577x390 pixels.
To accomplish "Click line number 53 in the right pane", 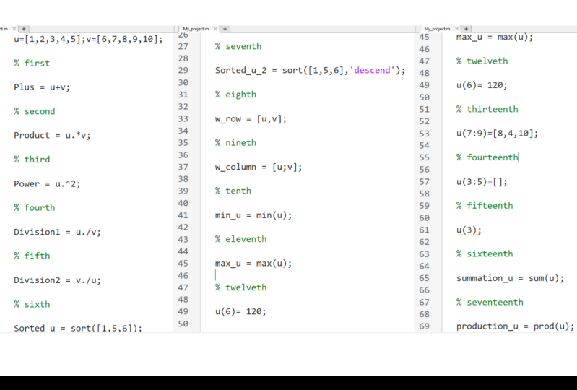I will click(424, 133).
